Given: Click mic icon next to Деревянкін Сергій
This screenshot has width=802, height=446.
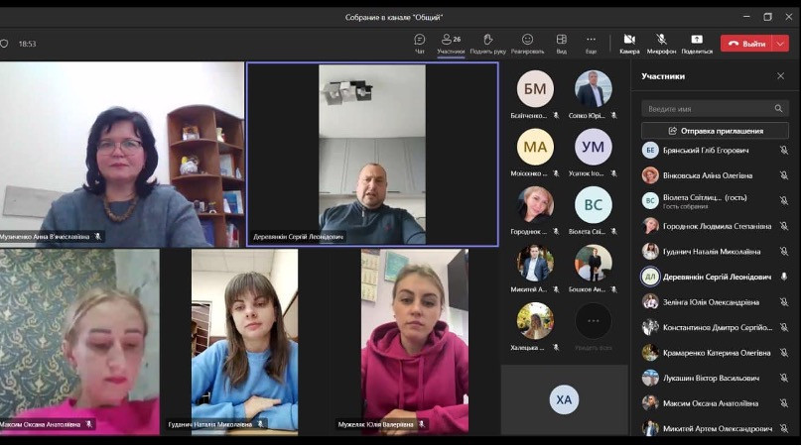Looking at the screenshot, I should [783, 277].
